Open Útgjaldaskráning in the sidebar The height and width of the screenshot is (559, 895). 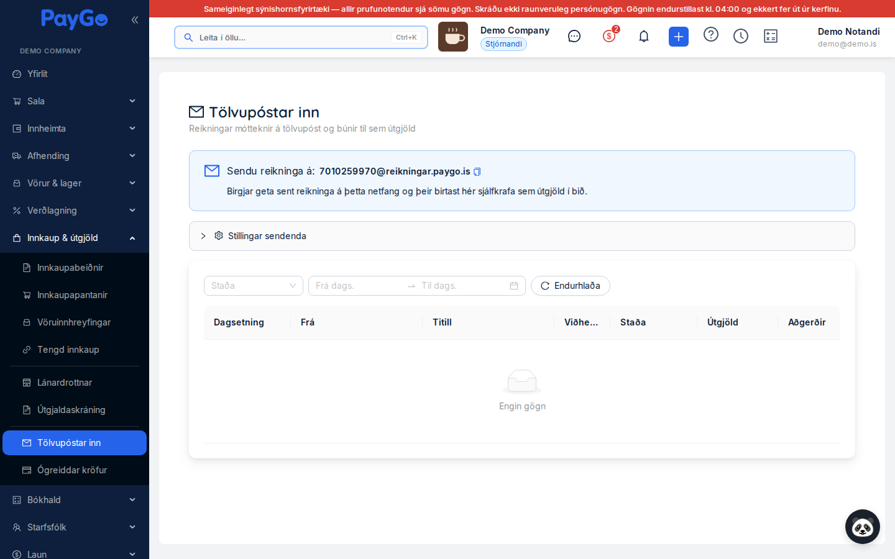75,410
